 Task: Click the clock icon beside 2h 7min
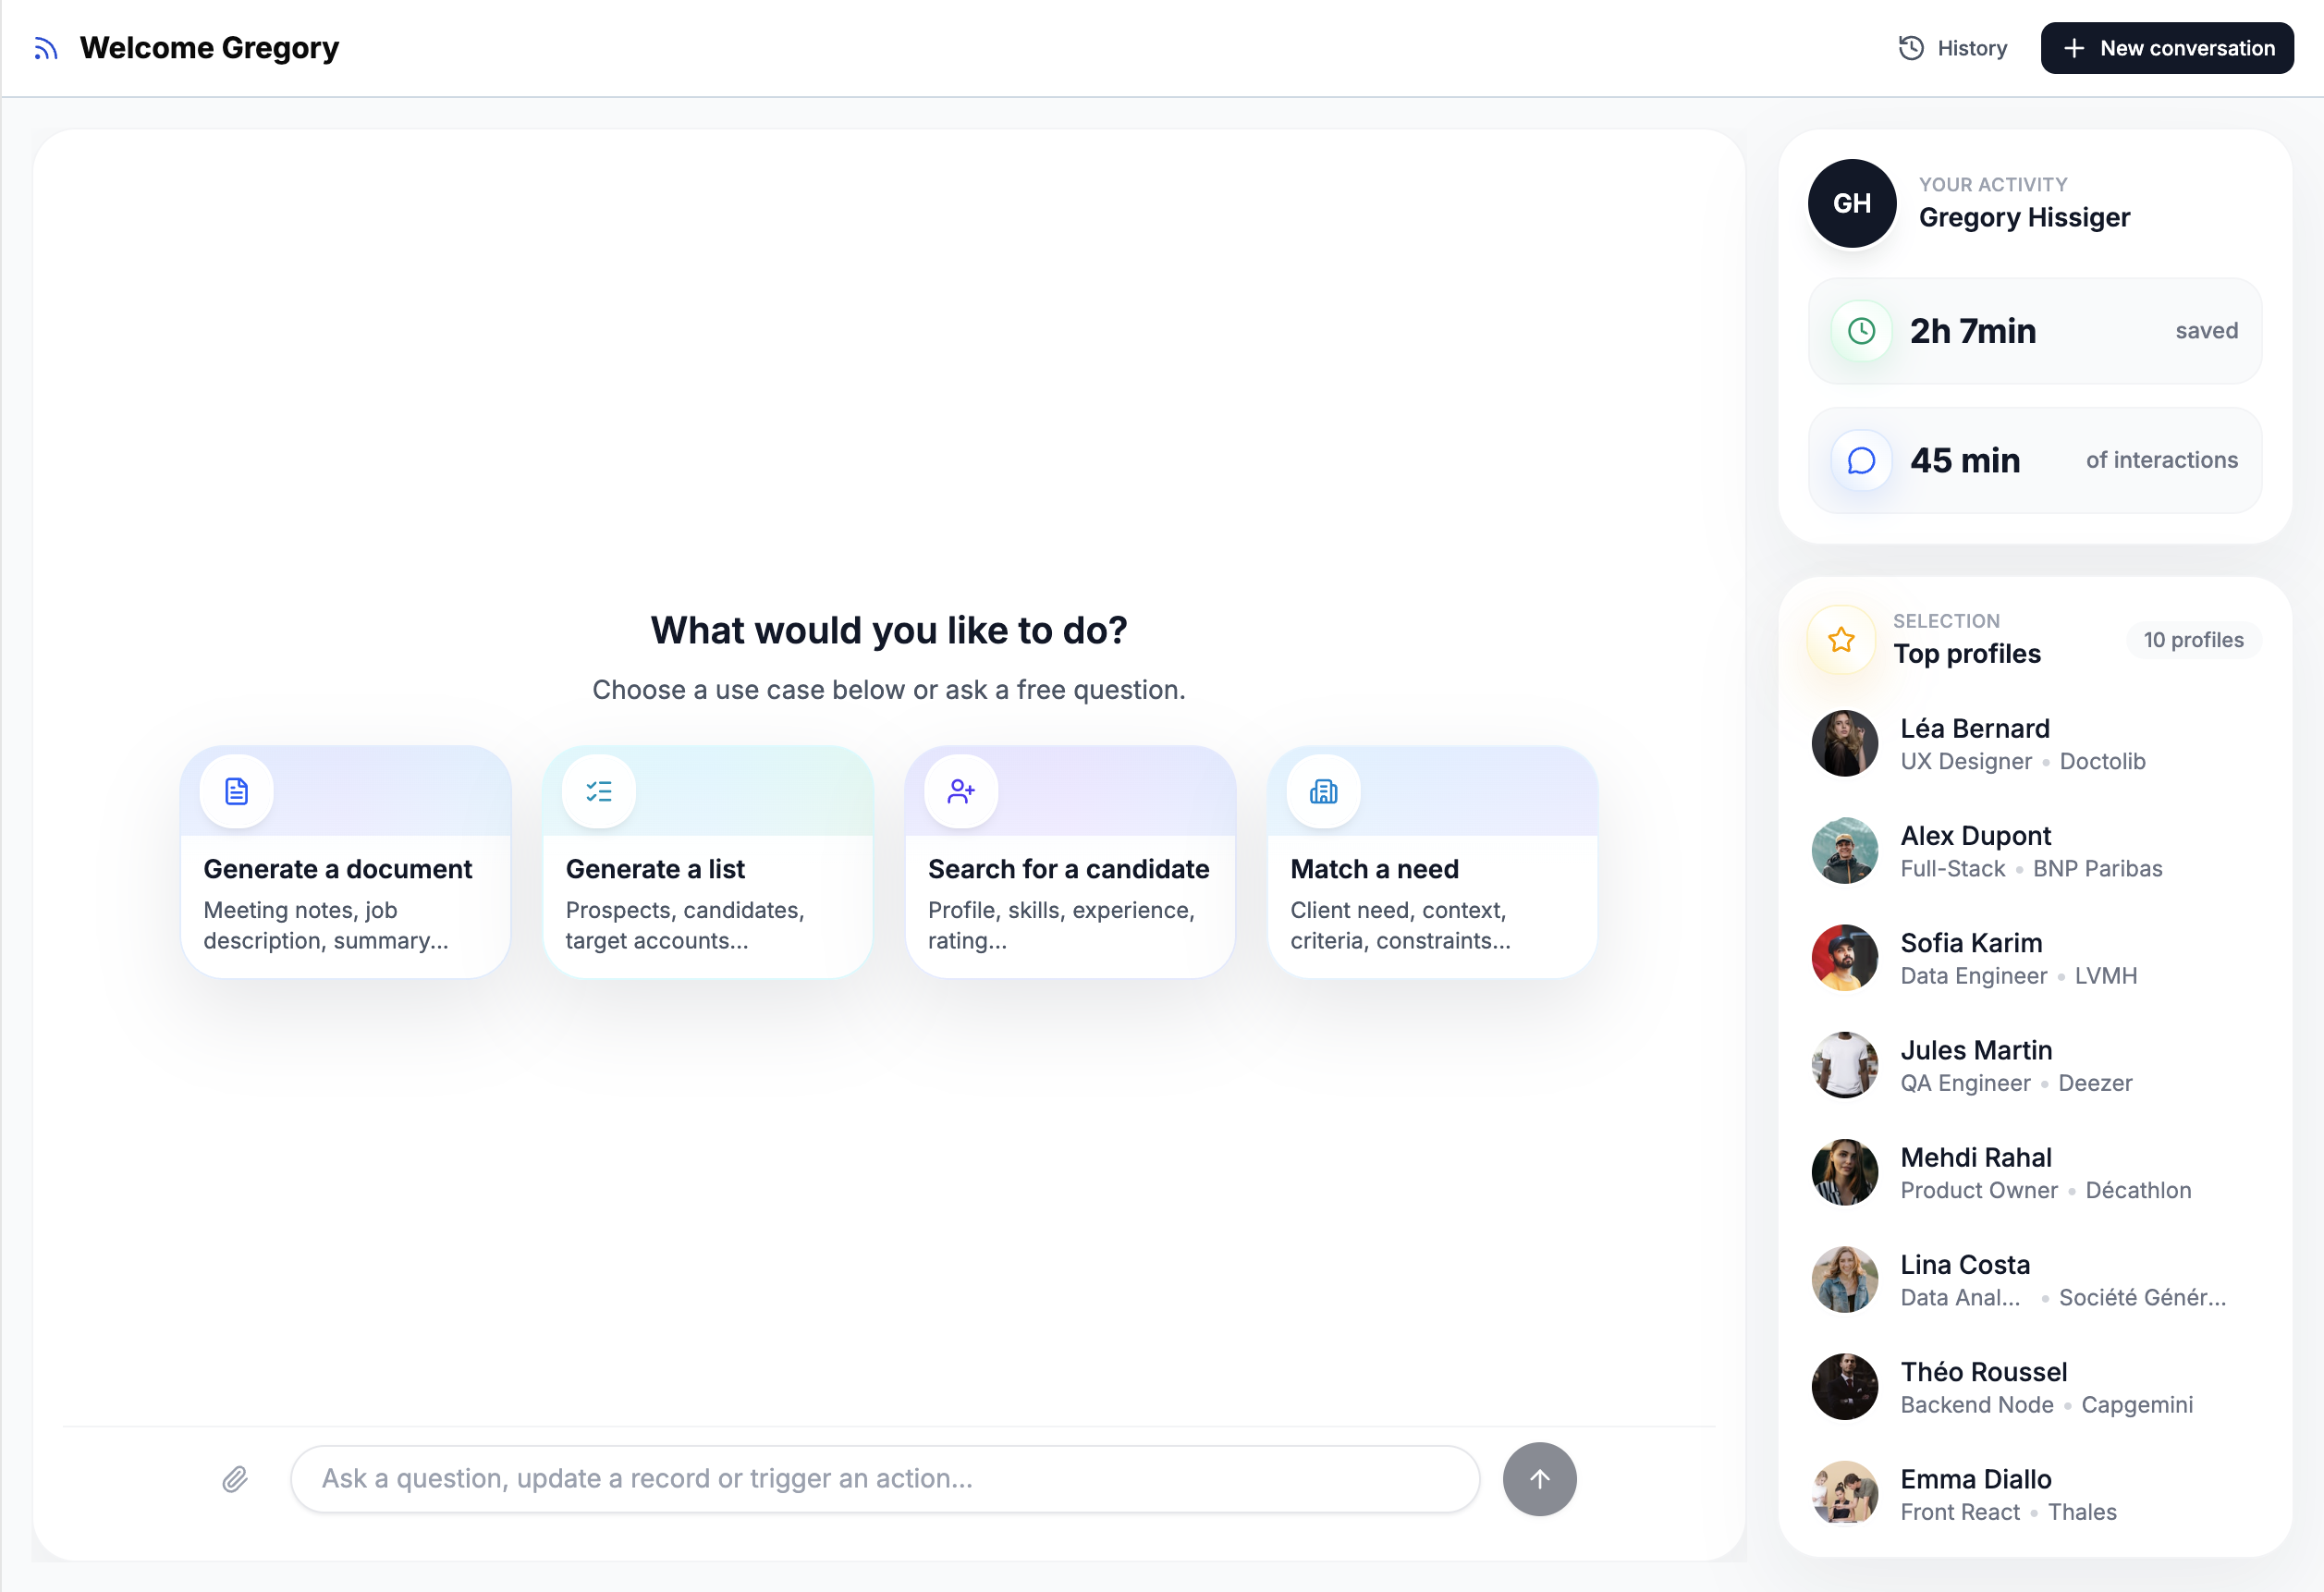point(1861,331)
